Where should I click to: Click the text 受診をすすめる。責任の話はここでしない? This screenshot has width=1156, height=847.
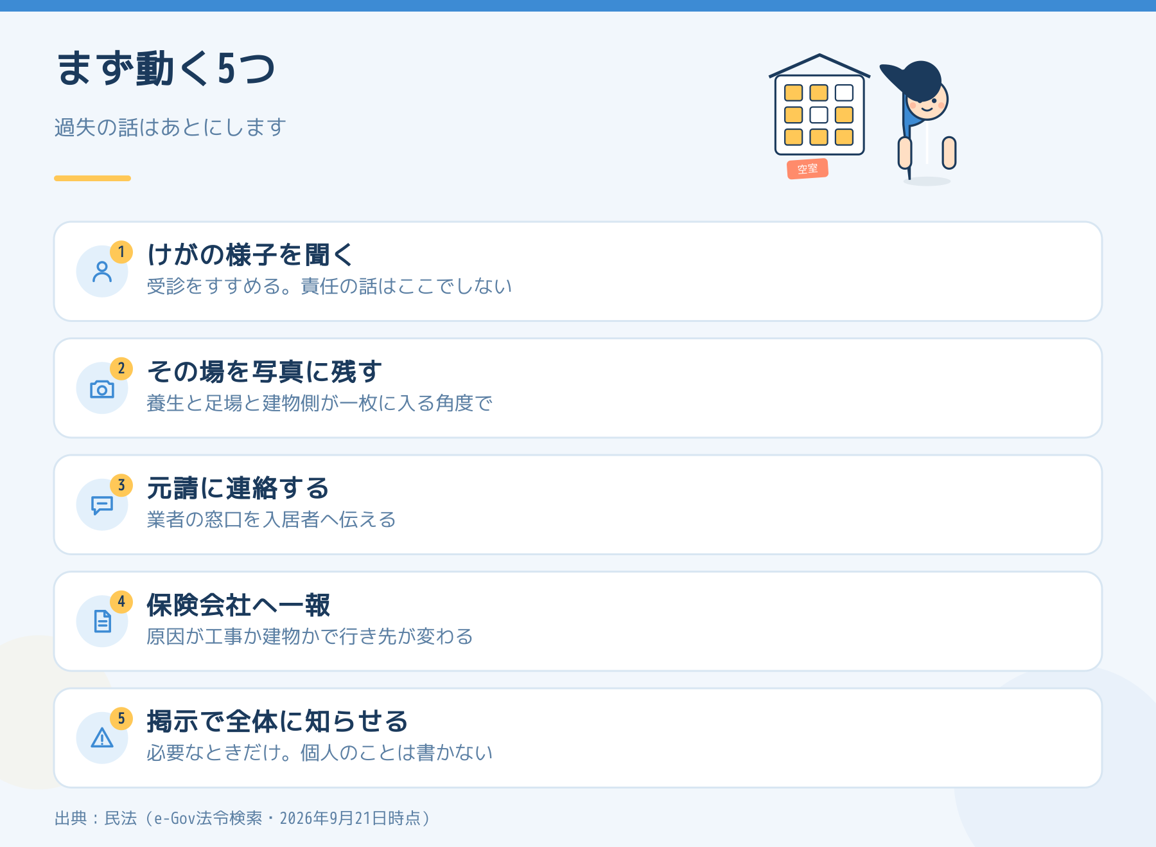(329, 287)
